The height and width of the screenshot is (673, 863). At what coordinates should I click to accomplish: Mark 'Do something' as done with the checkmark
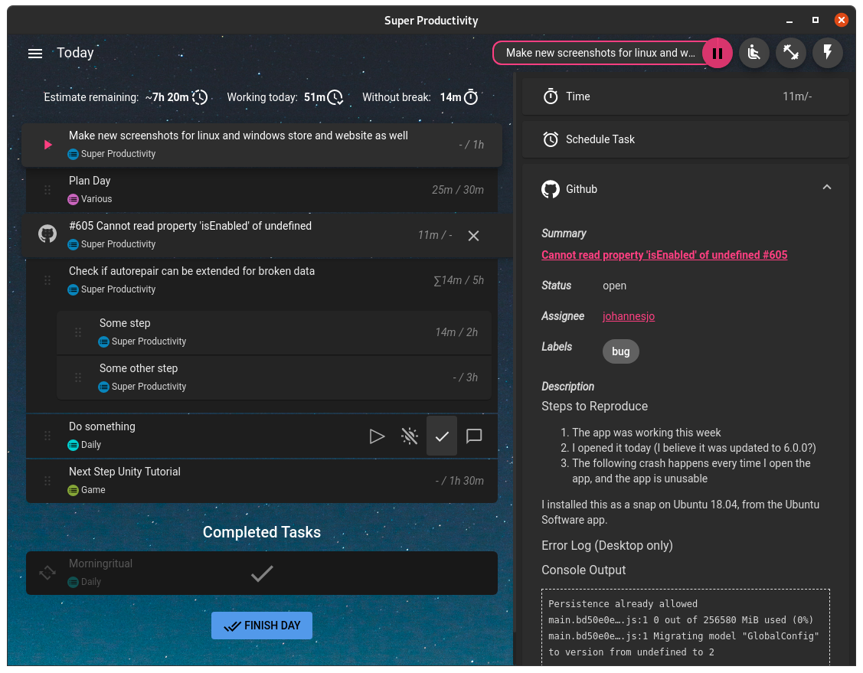[x=442, y=436]
